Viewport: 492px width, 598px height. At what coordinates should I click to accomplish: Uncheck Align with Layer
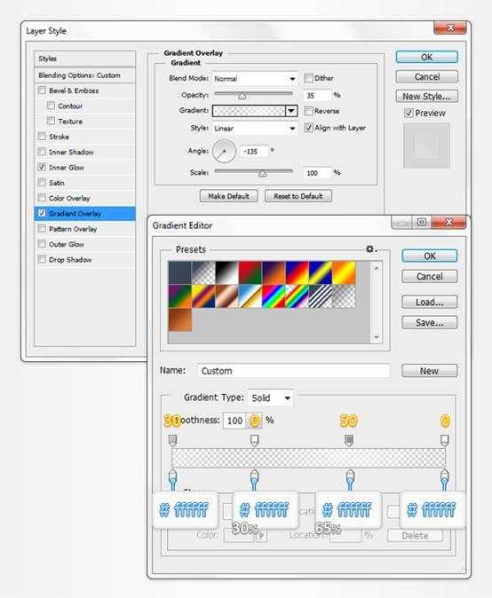[308, 128]
